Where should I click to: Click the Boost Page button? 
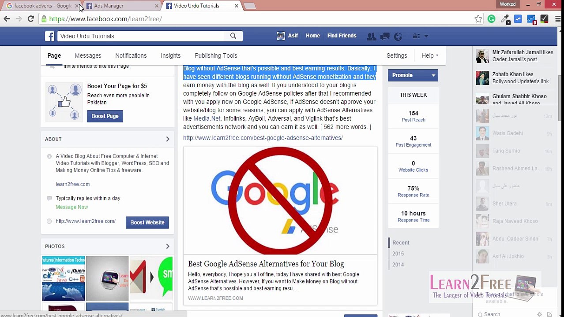(x=105, y=116)
